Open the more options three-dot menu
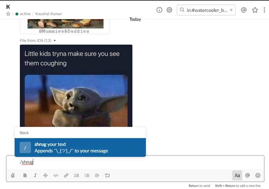269x189 pixels. pos(264,10)
